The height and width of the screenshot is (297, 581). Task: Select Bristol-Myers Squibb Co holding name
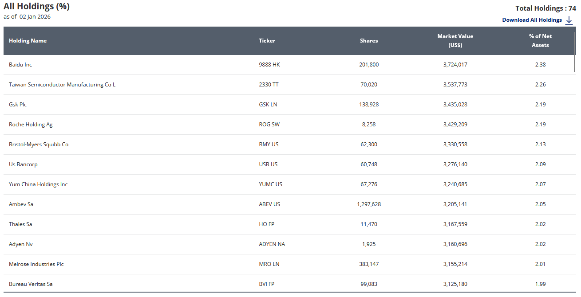click(39, 145)
